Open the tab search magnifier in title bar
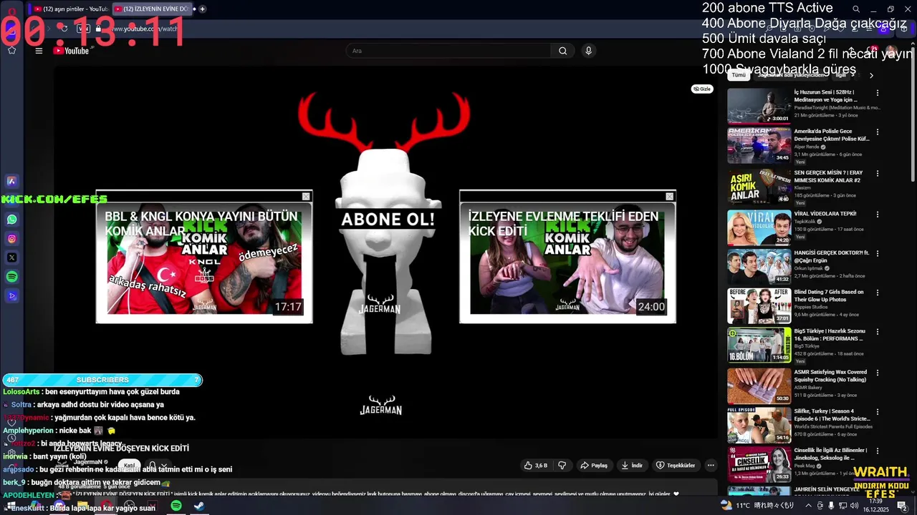Viewport: 917px width, 515px height. pos(856,9)
